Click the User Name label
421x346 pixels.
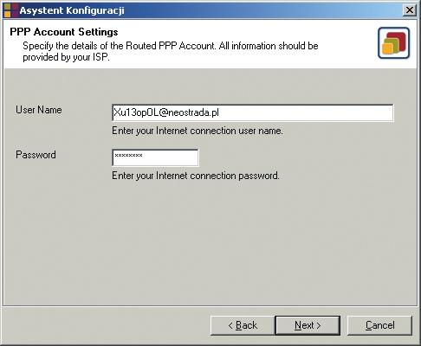pyautogui.click(x=39, y=110)
